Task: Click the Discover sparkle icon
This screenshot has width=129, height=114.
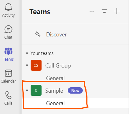Action: (37, 34)
